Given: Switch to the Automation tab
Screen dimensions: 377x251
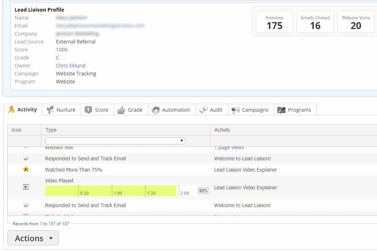Looking at the screenshot, I should click(x=172, y=110).
